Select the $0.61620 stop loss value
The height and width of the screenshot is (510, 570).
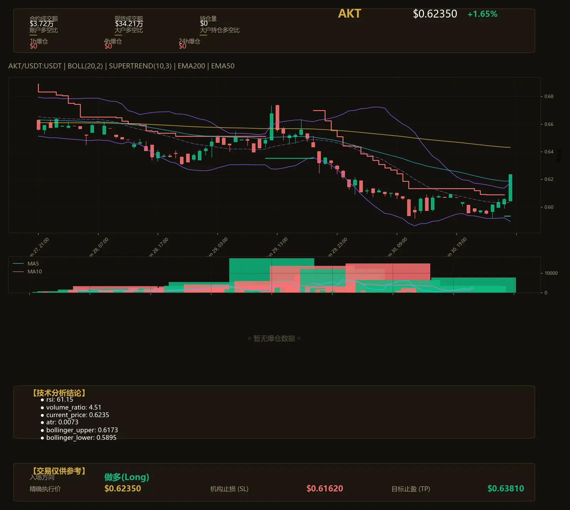tap(325, 489)
